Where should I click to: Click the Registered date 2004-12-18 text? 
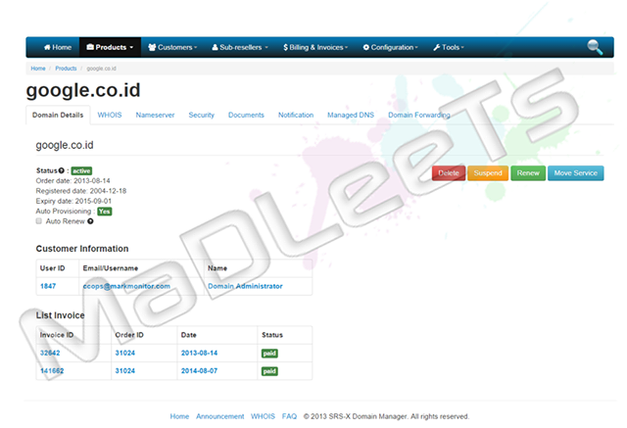pos(81,191)
